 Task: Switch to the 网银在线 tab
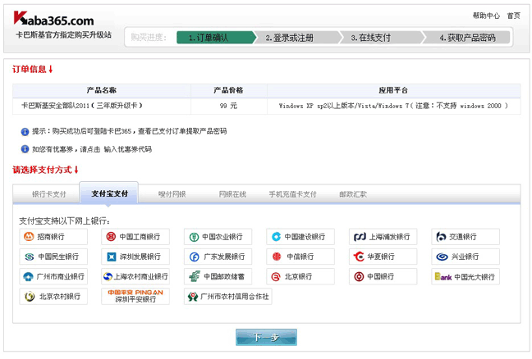[x=232, y=194]
